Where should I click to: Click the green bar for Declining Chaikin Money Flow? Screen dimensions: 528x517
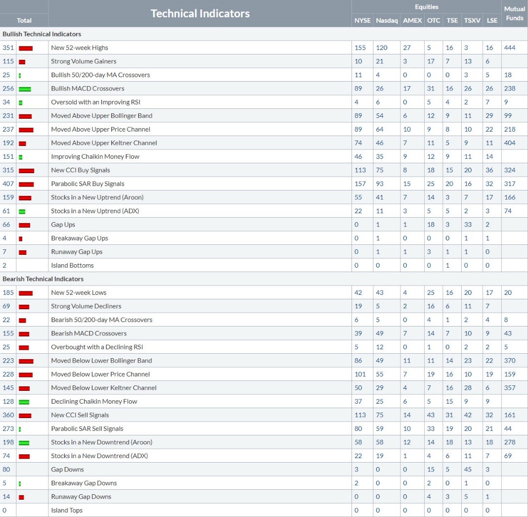pos(24,402)
